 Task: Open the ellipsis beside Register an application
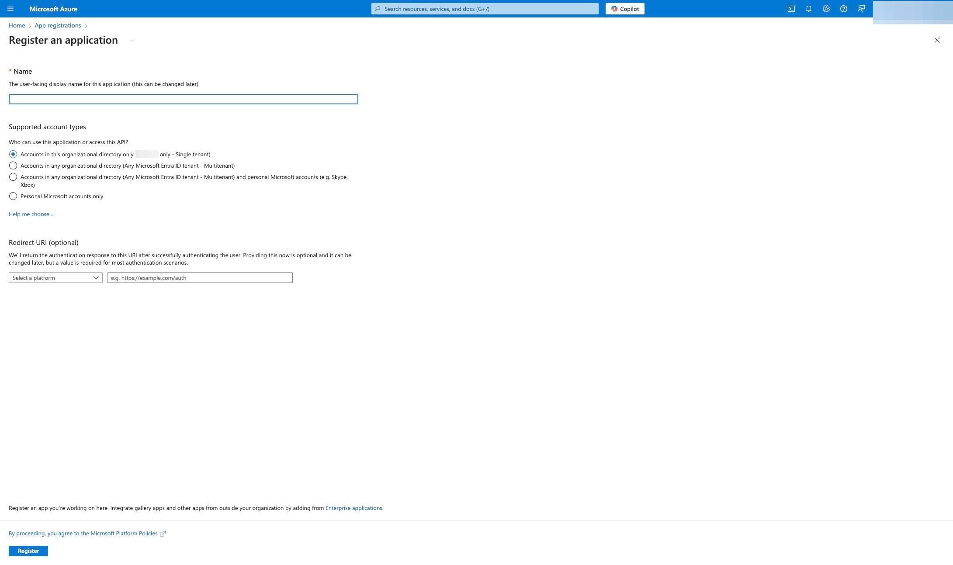pos(132,40)
